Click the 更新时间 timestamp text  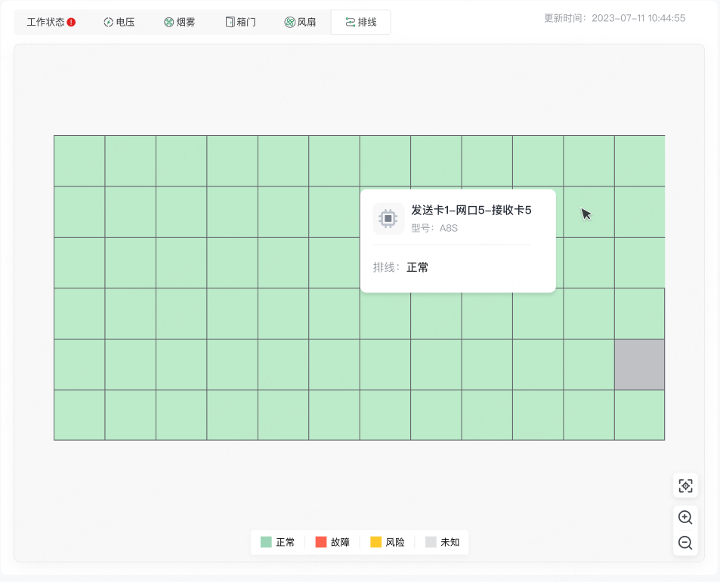pyautogui.click(x=614, y=18)
